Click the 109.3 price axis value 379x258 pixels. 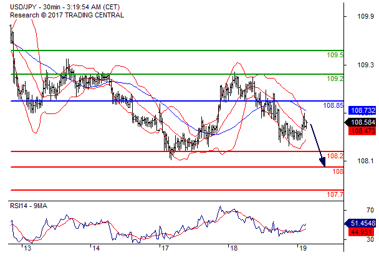365,65
